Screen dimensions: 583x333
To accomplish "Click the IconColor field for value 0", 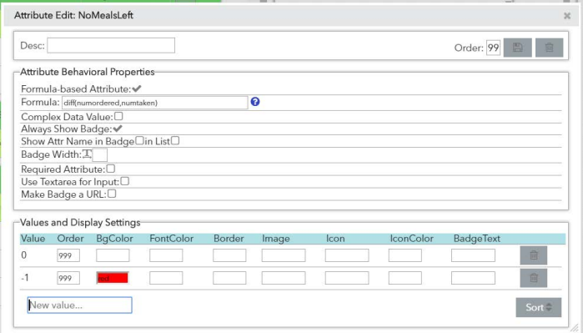I will point(405,255).
